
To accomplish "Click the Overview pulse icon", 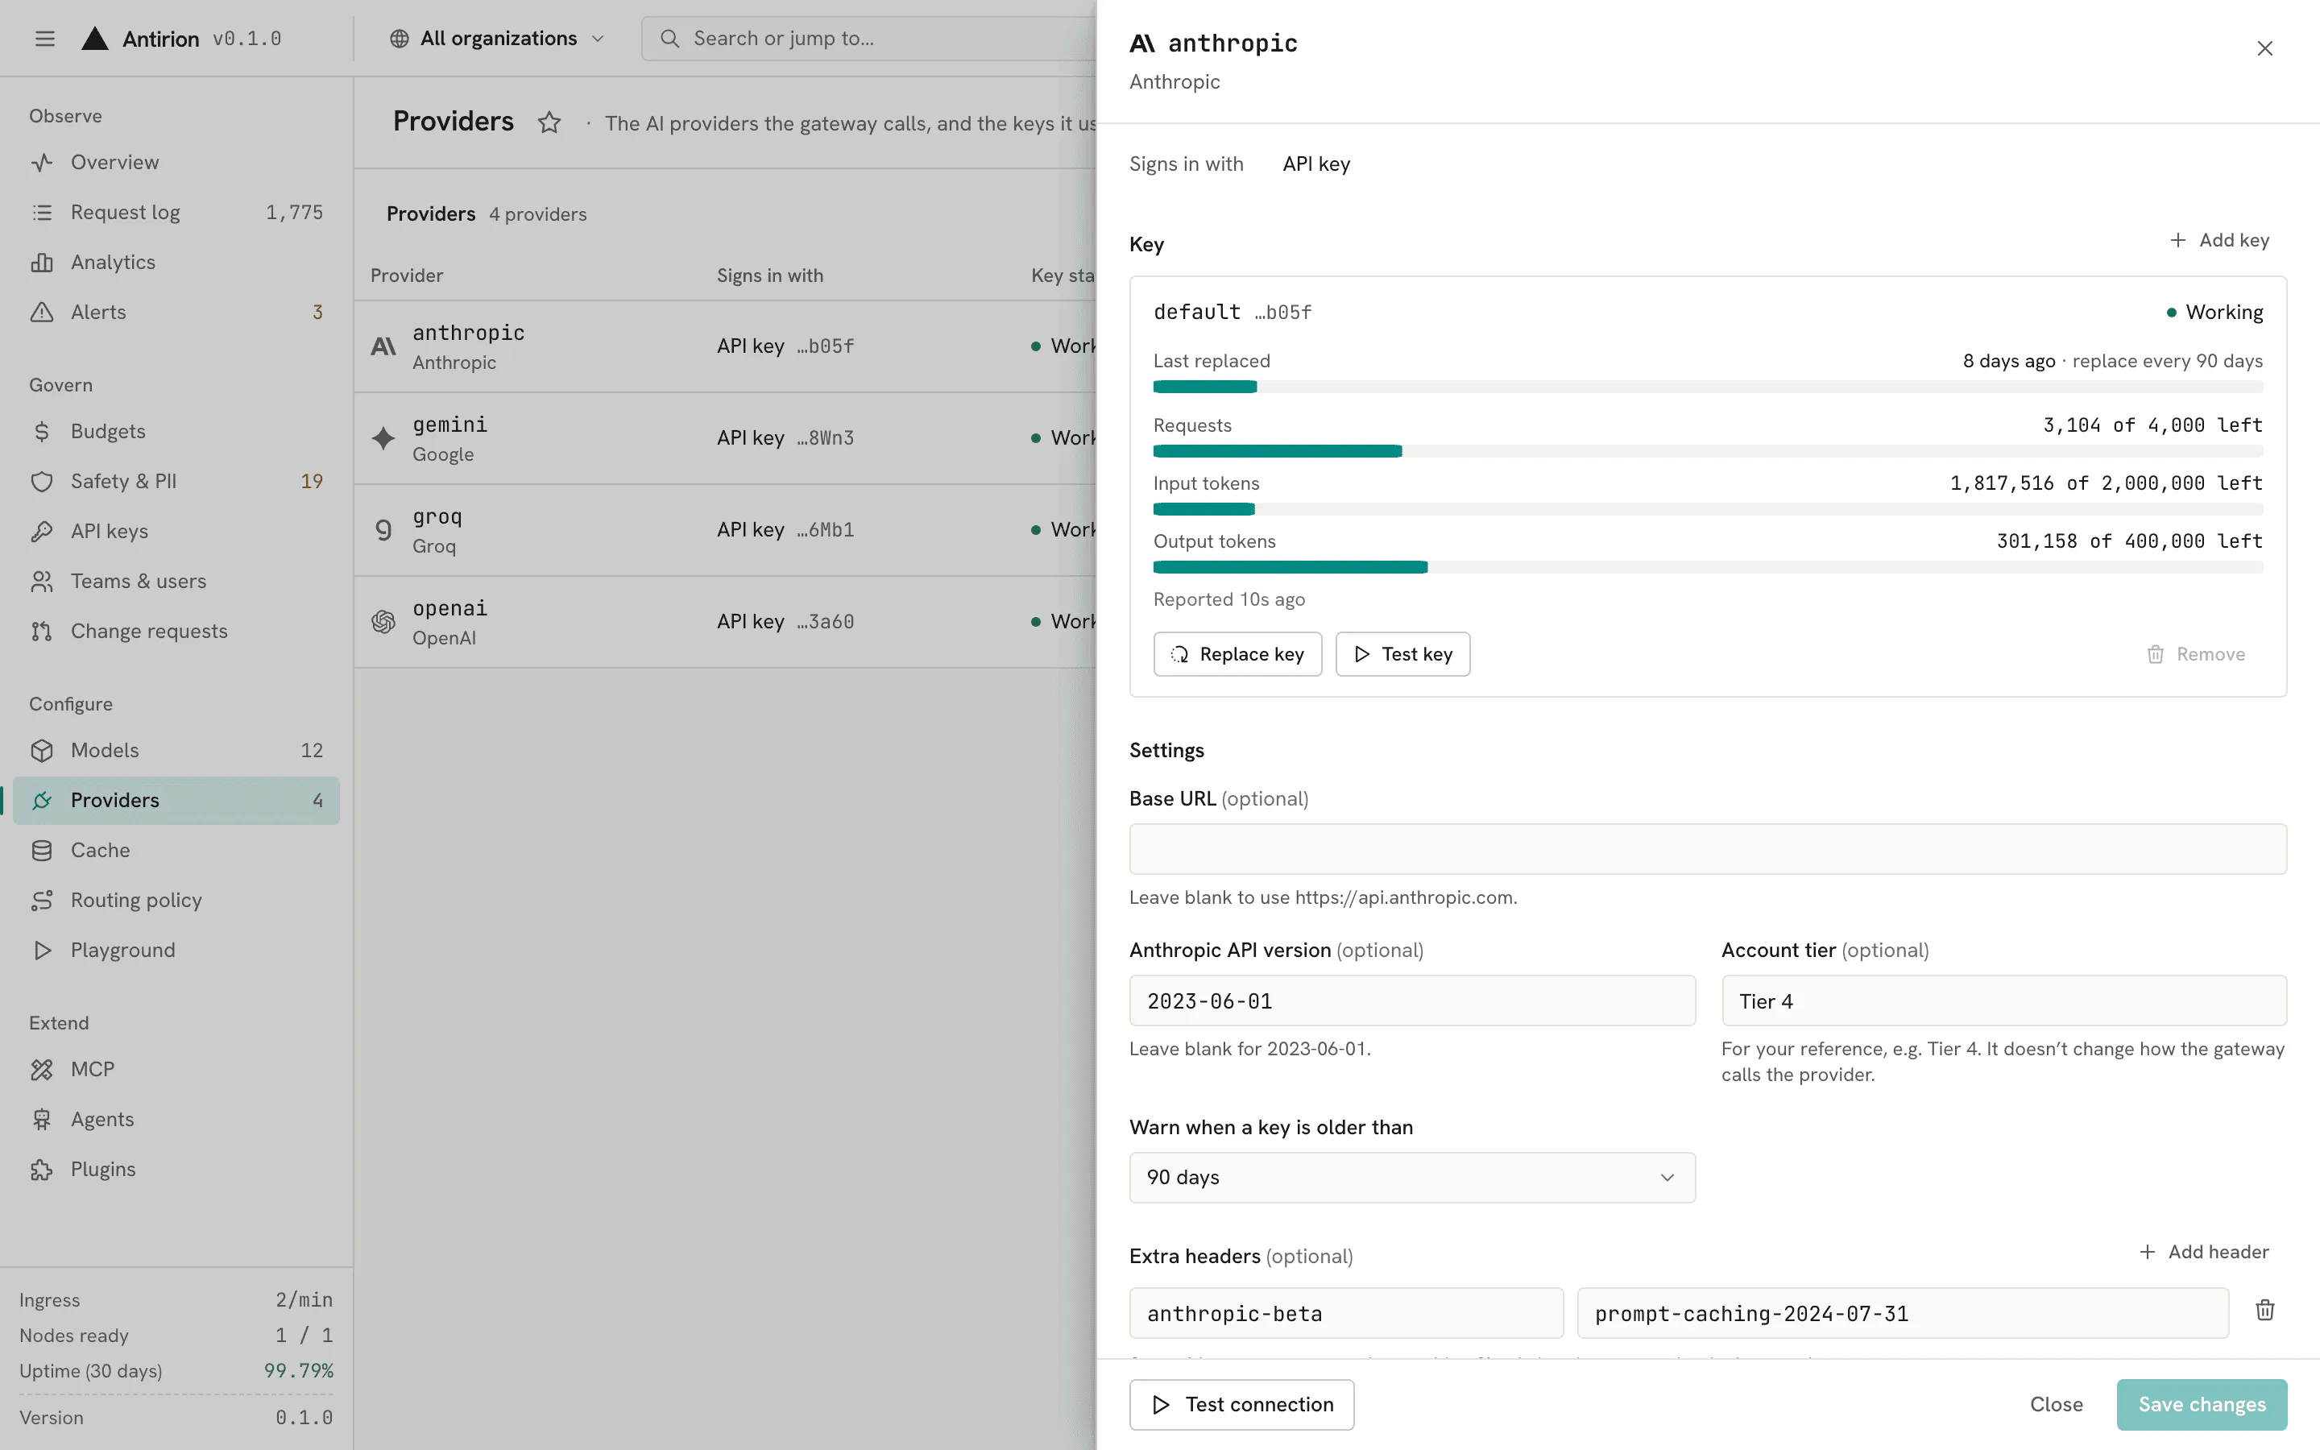I will 42,162.
